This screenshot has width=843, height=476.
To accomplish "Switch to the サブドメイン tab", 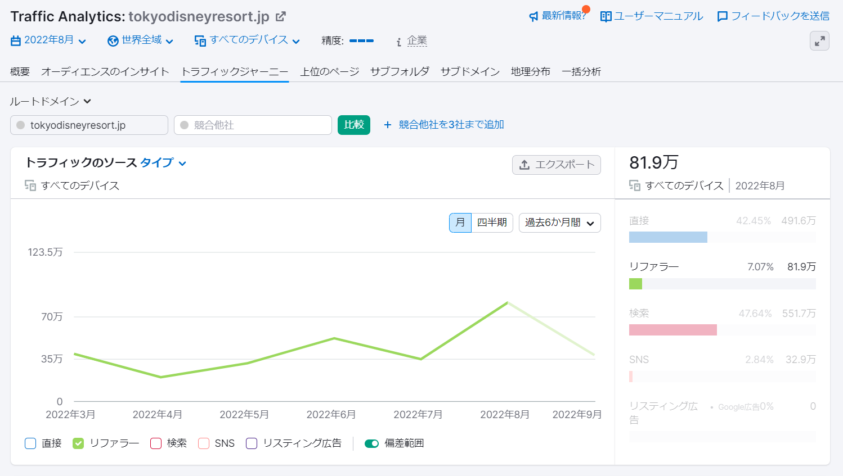I will tap(470, 72).
